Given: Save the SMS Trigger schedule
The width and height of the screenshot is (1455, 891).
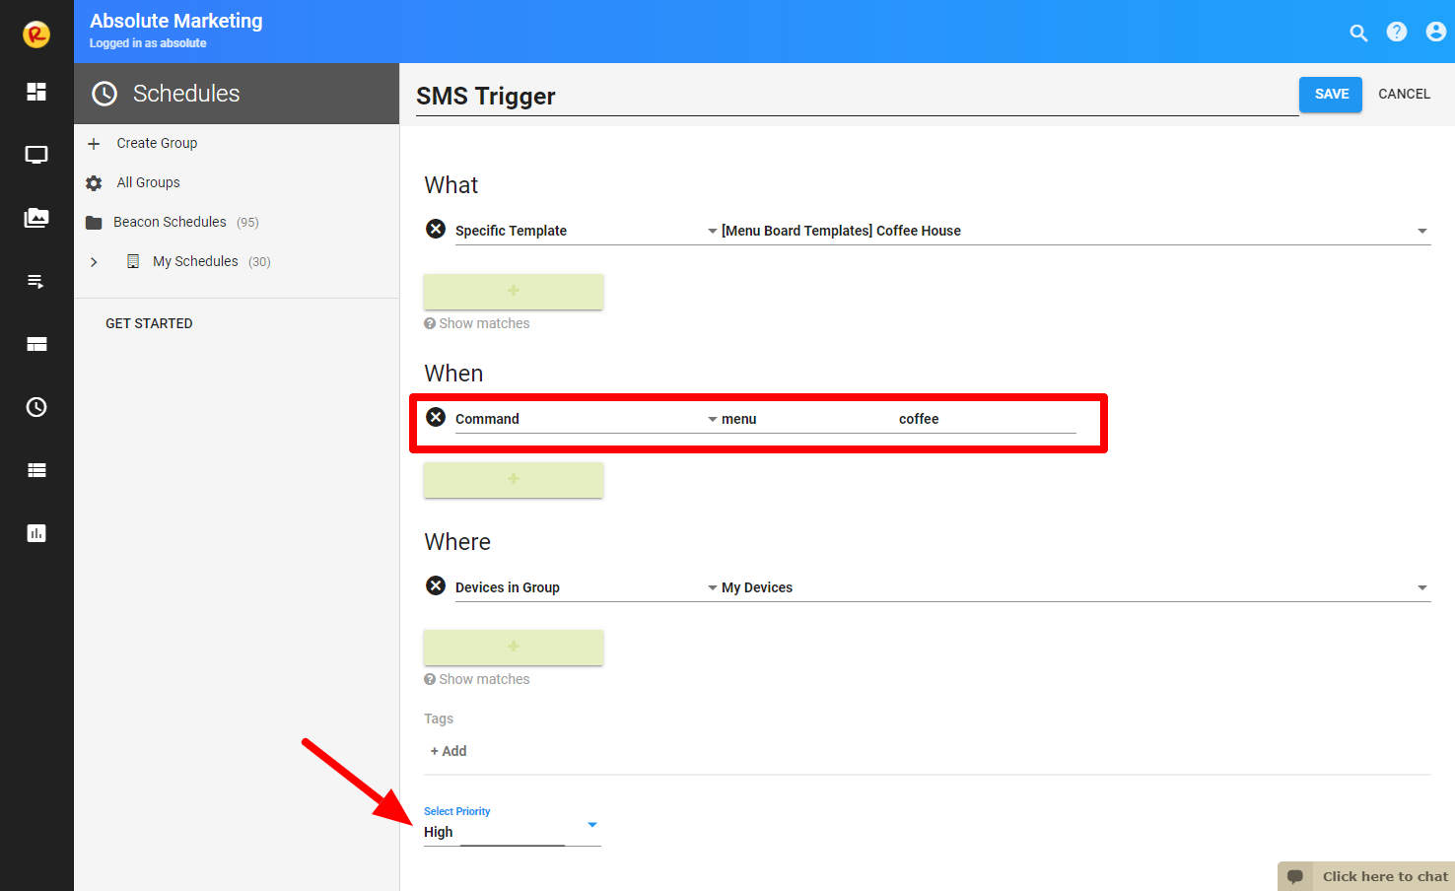Looking at the screenshot, I should (1330, 94).
